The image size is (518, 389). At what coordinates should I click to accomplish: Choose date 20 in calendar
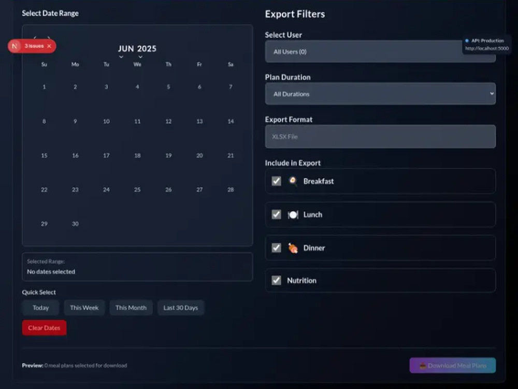coord(199,156)
